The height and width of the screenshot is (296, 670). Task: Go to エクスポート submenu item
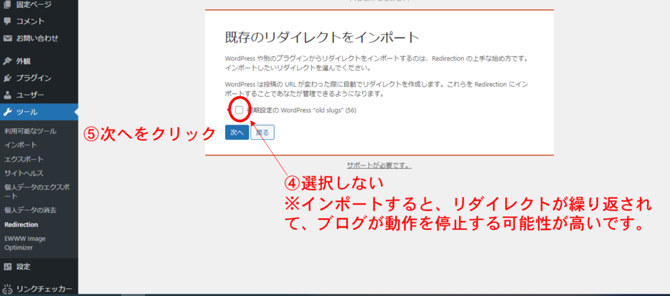pos(24,159)
